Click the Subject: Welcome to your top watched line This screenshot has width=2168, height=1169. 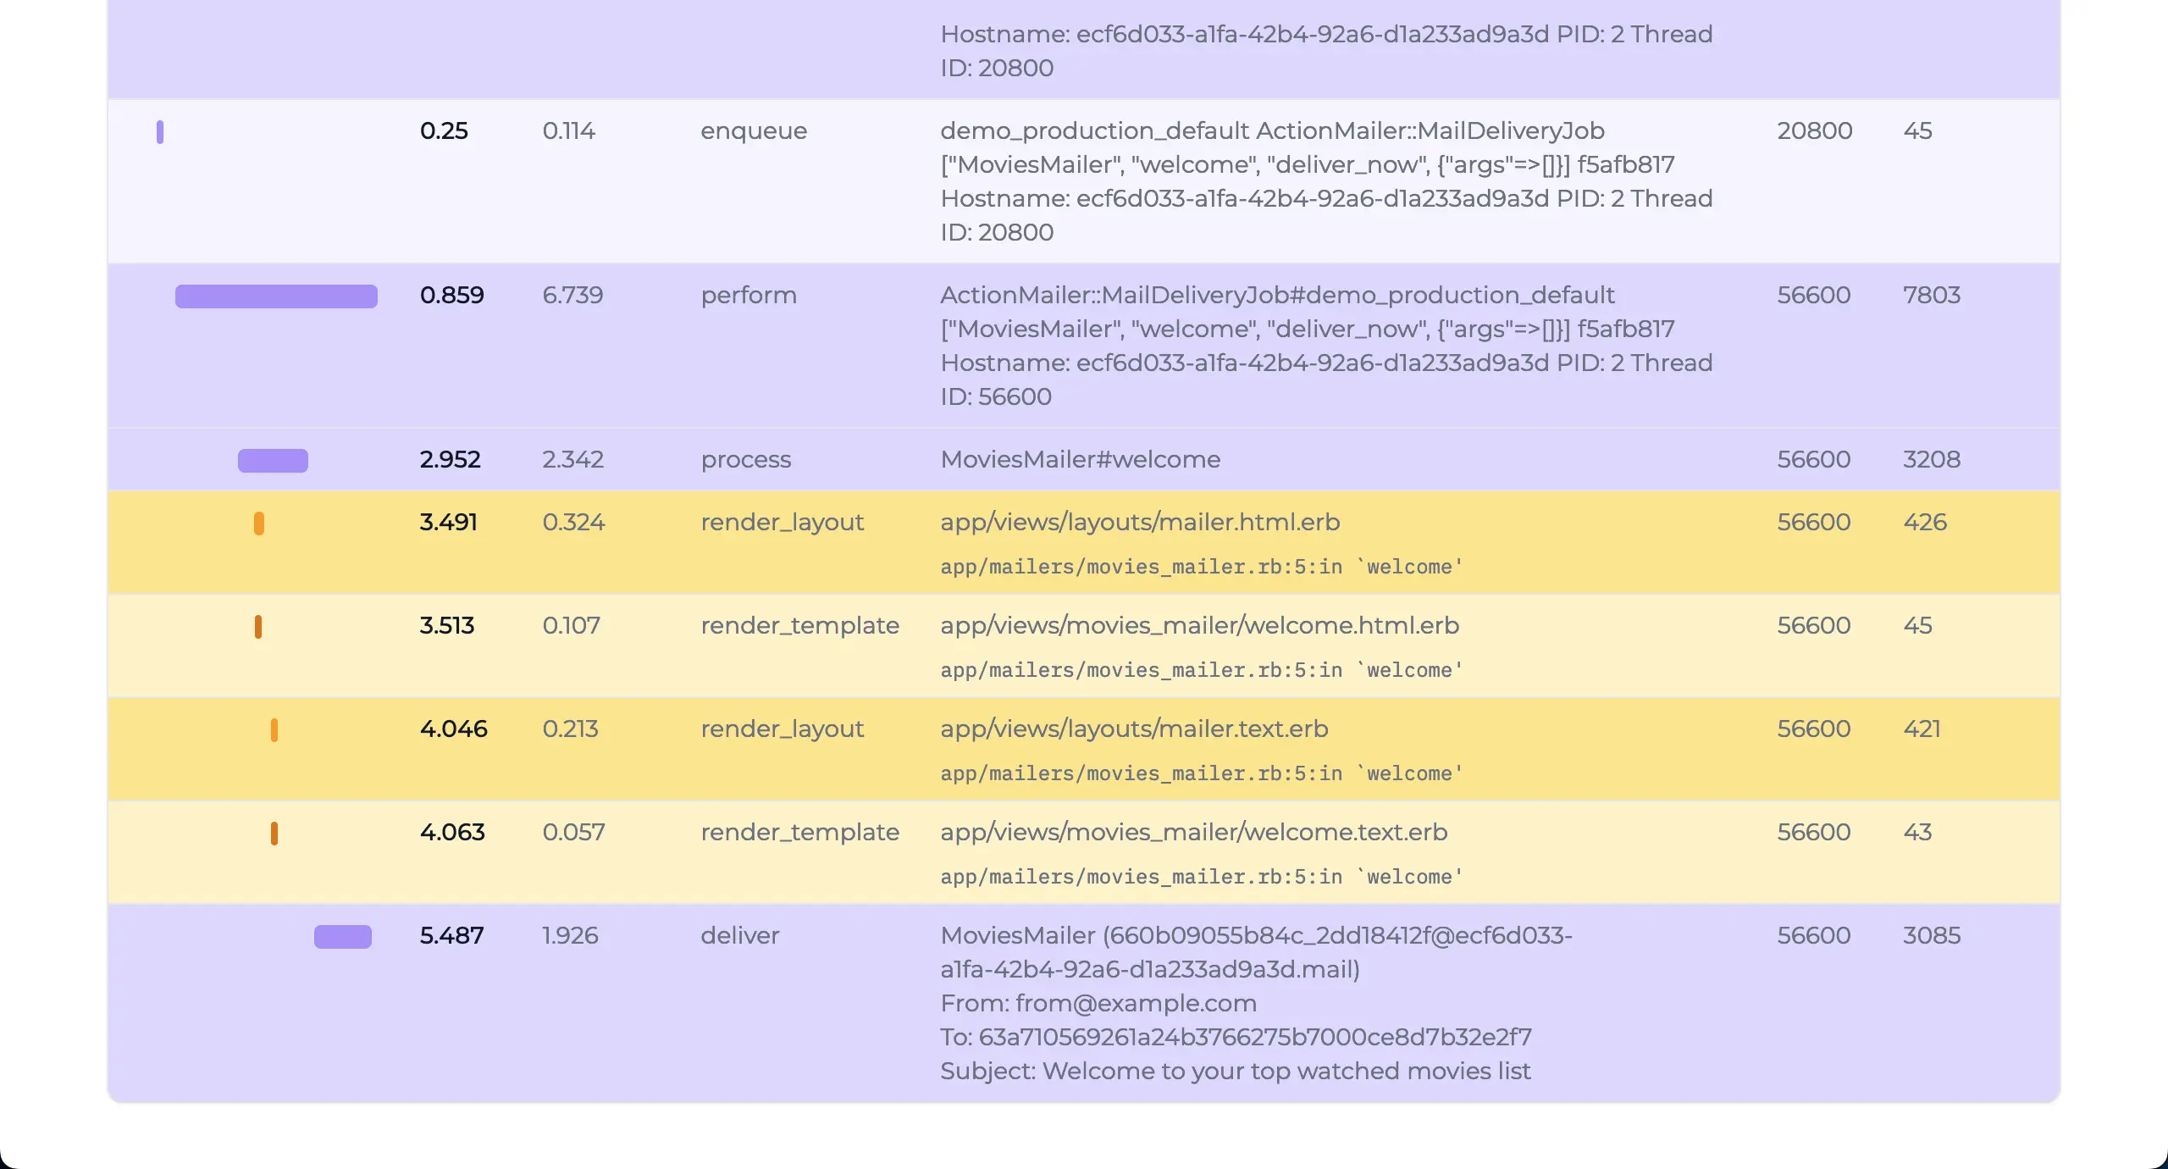pyautogui.click(x=1236, y=1071)
